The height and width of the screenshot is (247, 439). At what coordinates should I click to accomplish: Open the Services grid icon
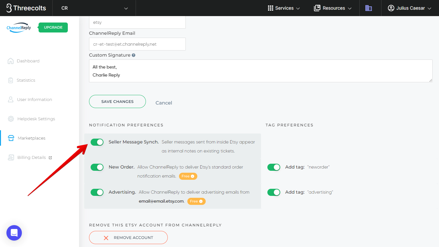click(x=271, y=8)
